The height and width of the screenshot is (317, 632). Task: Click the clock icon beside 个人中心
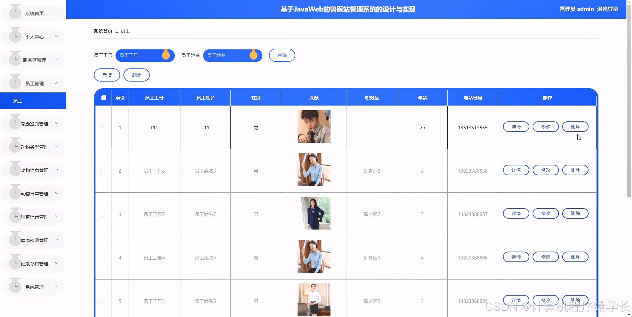coord(15,36)
